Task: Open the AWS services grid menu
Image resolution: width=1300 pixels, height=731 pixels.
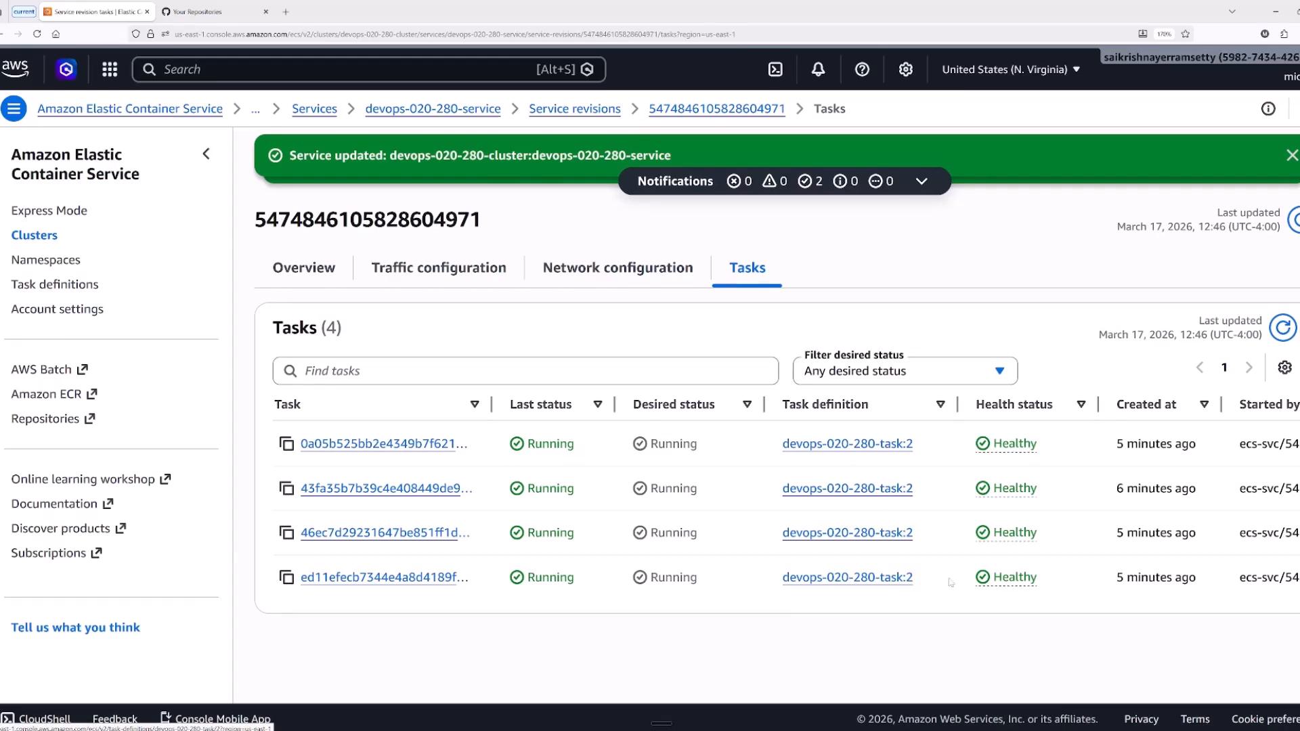Action: click(x=110, y=69)
